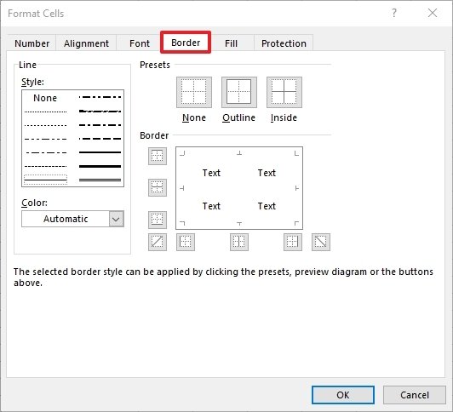The height and width of the screenshot is (412, 453).
Task: Select the thickest solid line style
Action: tap(100, 166)
